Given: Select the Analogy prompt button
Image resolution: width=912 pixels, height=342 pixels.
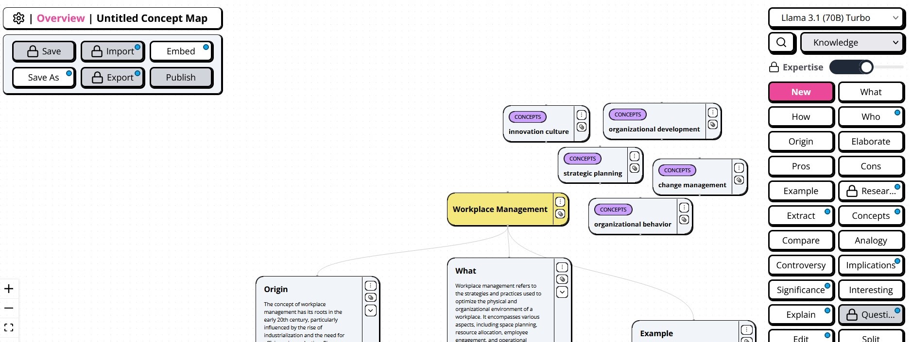Looking at the screenshot, I should [x=871, y=241].
